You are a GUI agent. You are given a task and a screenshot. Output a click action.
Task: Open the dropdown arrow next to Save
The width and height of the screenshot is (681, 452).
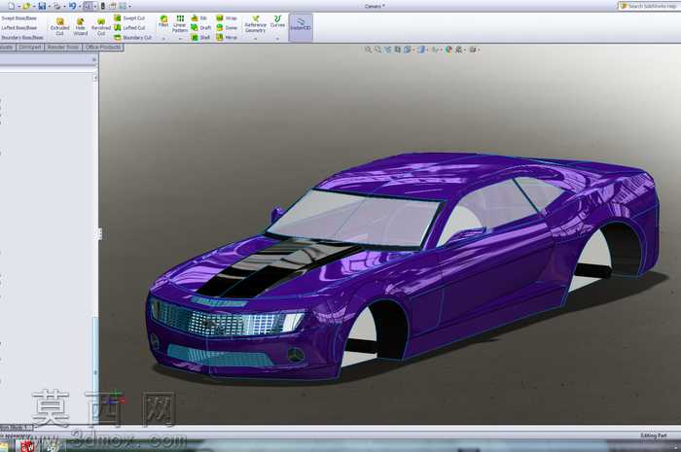pyautogui.click(x=49, y=6)
